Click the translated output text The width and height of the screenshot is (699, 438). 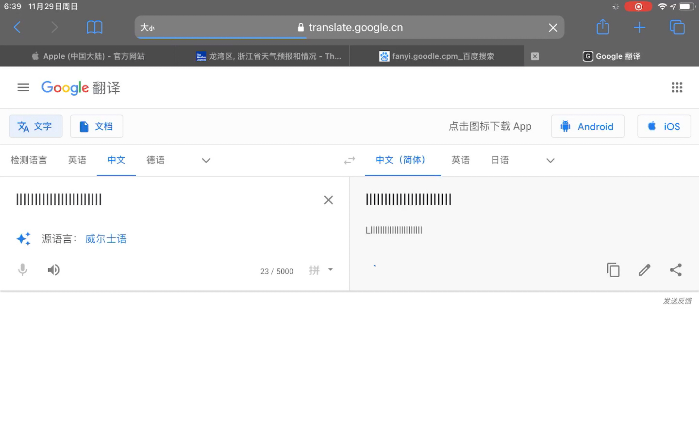(x=409, y=200)
